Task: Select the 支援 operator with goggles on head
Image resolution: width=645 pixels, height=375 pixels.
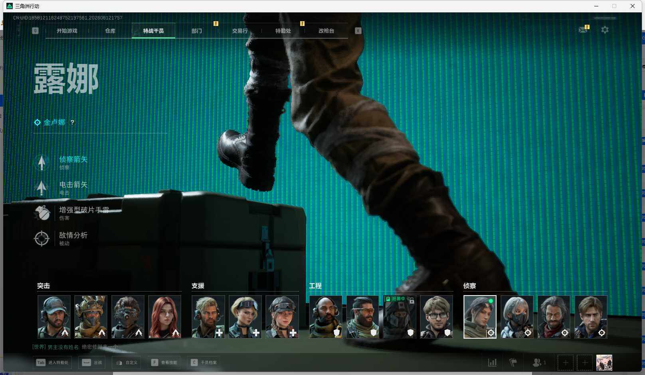Action: (245, 317)
